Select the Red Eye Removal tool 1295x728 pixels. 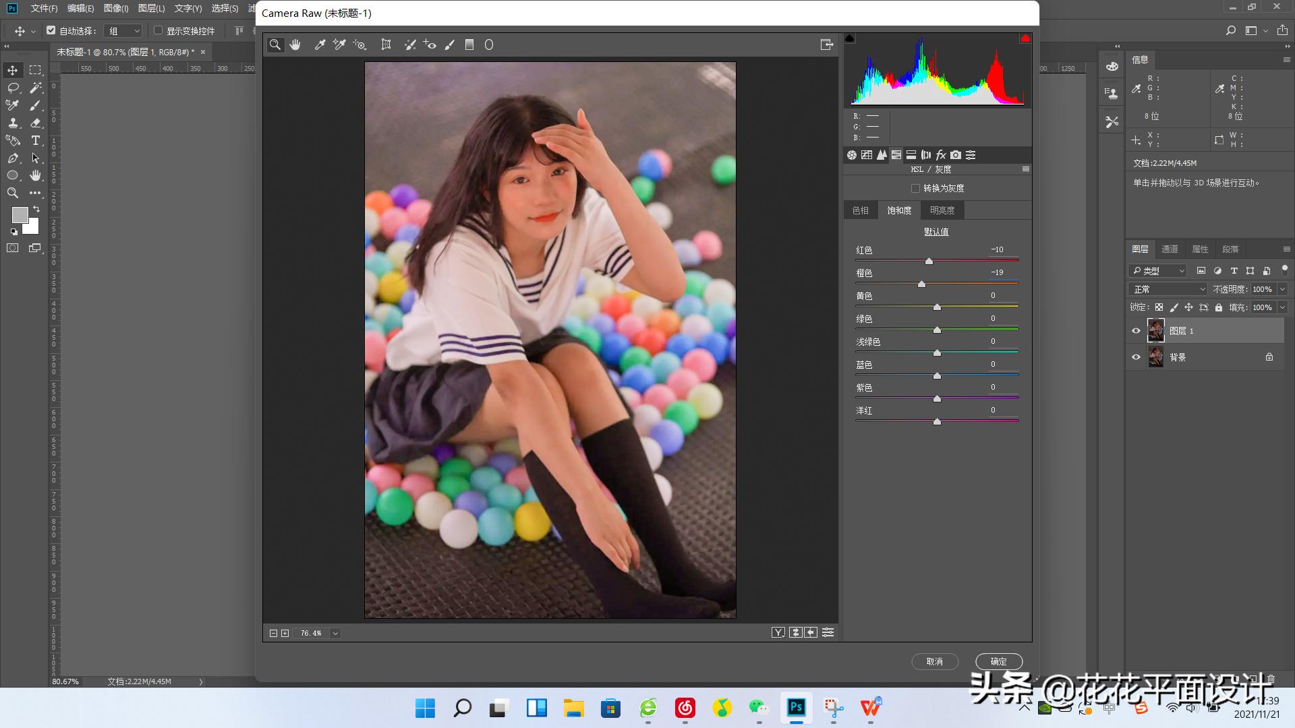coord(430,44)
